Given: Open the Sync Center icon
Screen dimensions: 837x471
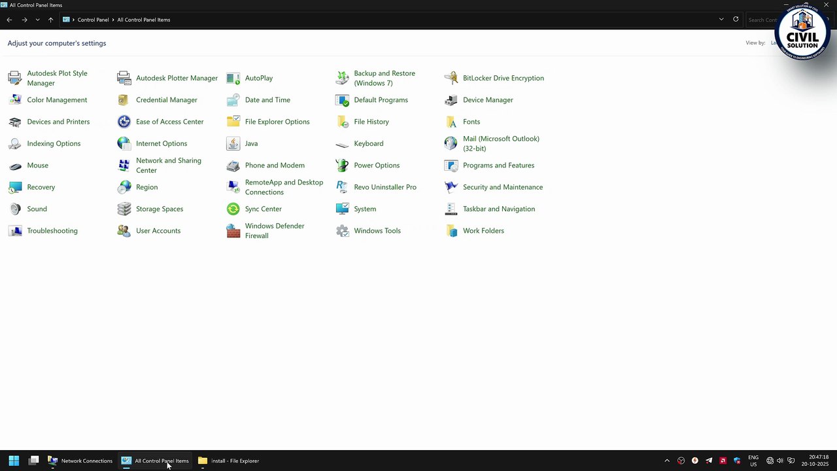Looking at the screenshot, I should 233,209.
